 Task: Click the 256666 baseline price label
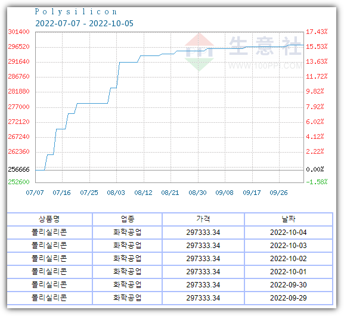pos(18,169)
